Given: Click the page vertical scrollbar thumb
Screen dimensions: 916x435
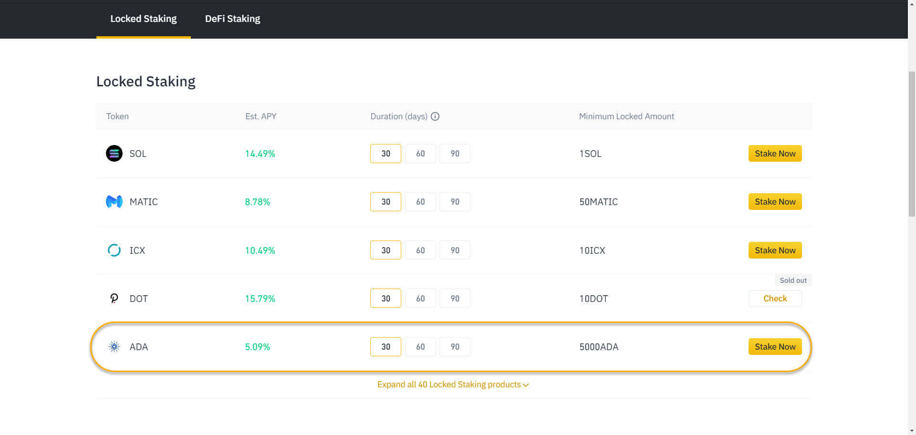Looking at the screenshot, I should (x=912, y=143).
